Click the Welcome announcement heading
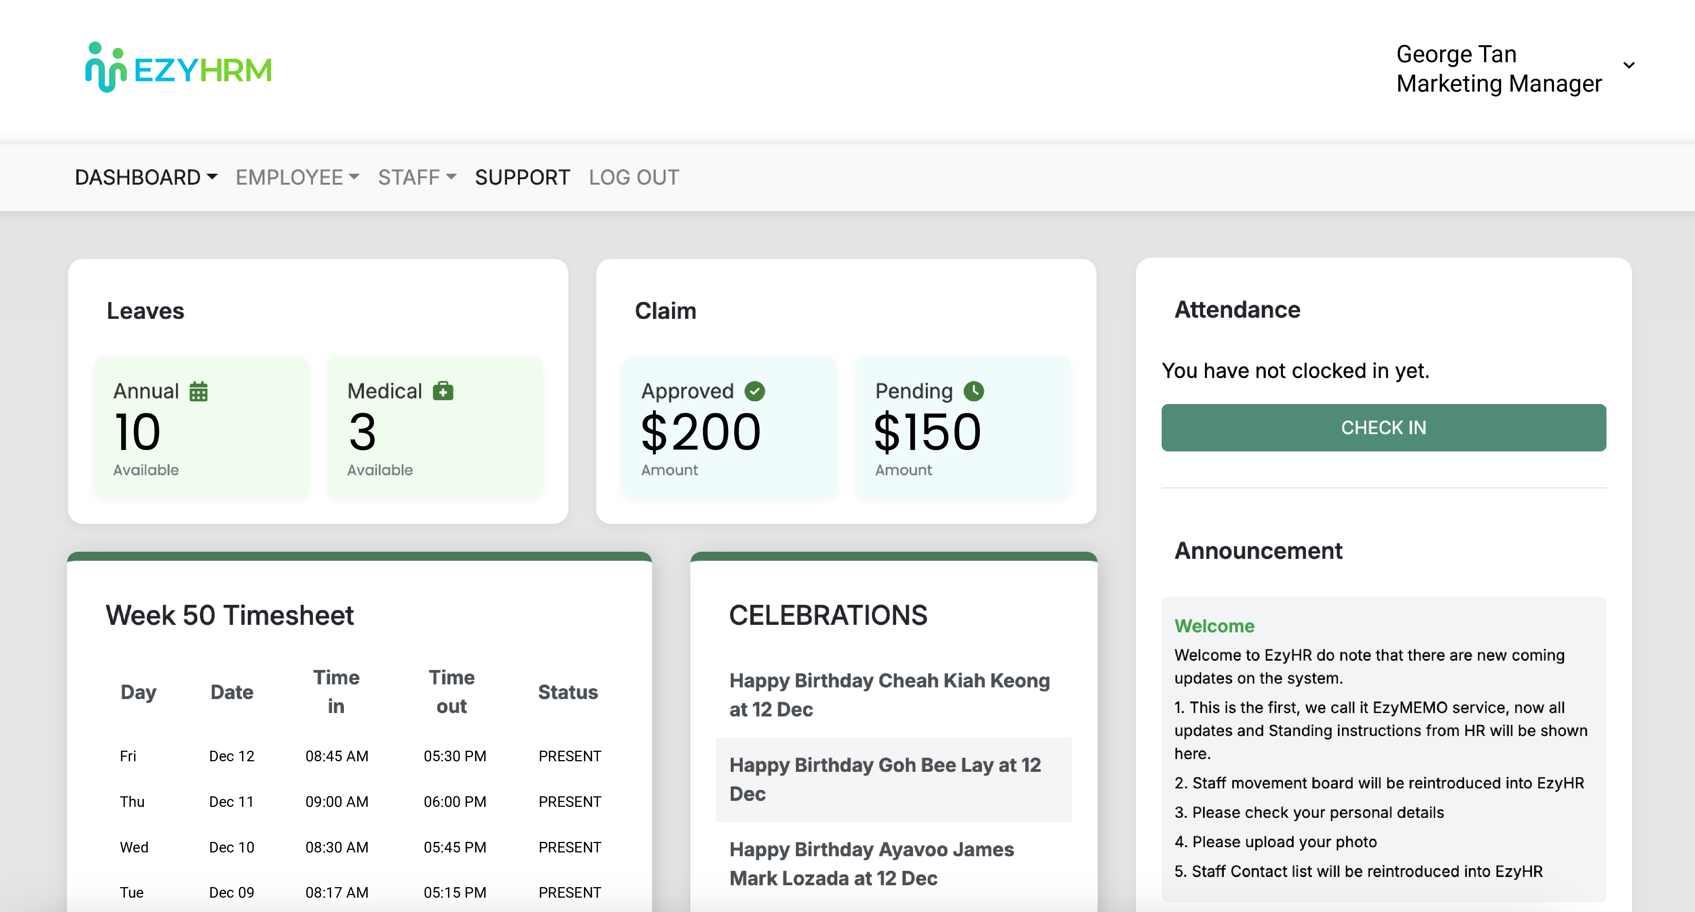This screenshot has height=912, width=1695. (x=1213, y=626)
